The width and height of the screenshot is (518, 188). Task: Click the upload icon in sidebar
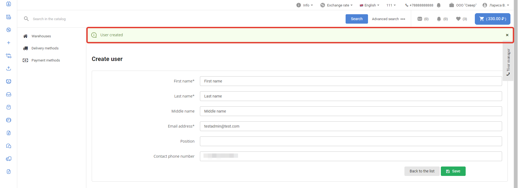(x=9, y=68)
